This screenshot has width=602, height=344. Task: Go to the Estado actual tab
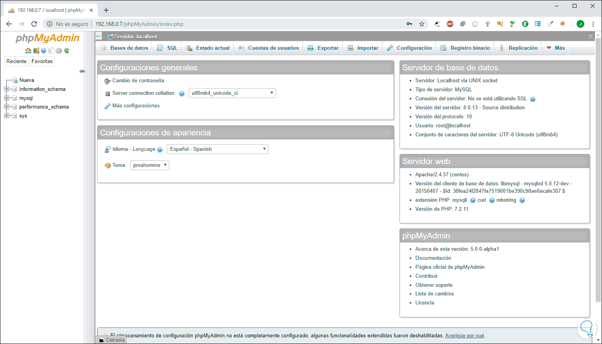pos(208,48)
